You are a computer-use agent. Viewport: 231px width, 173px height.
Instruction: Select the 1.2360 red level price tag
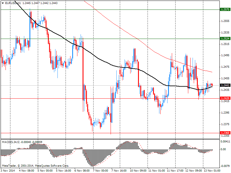tap(225, 133)
